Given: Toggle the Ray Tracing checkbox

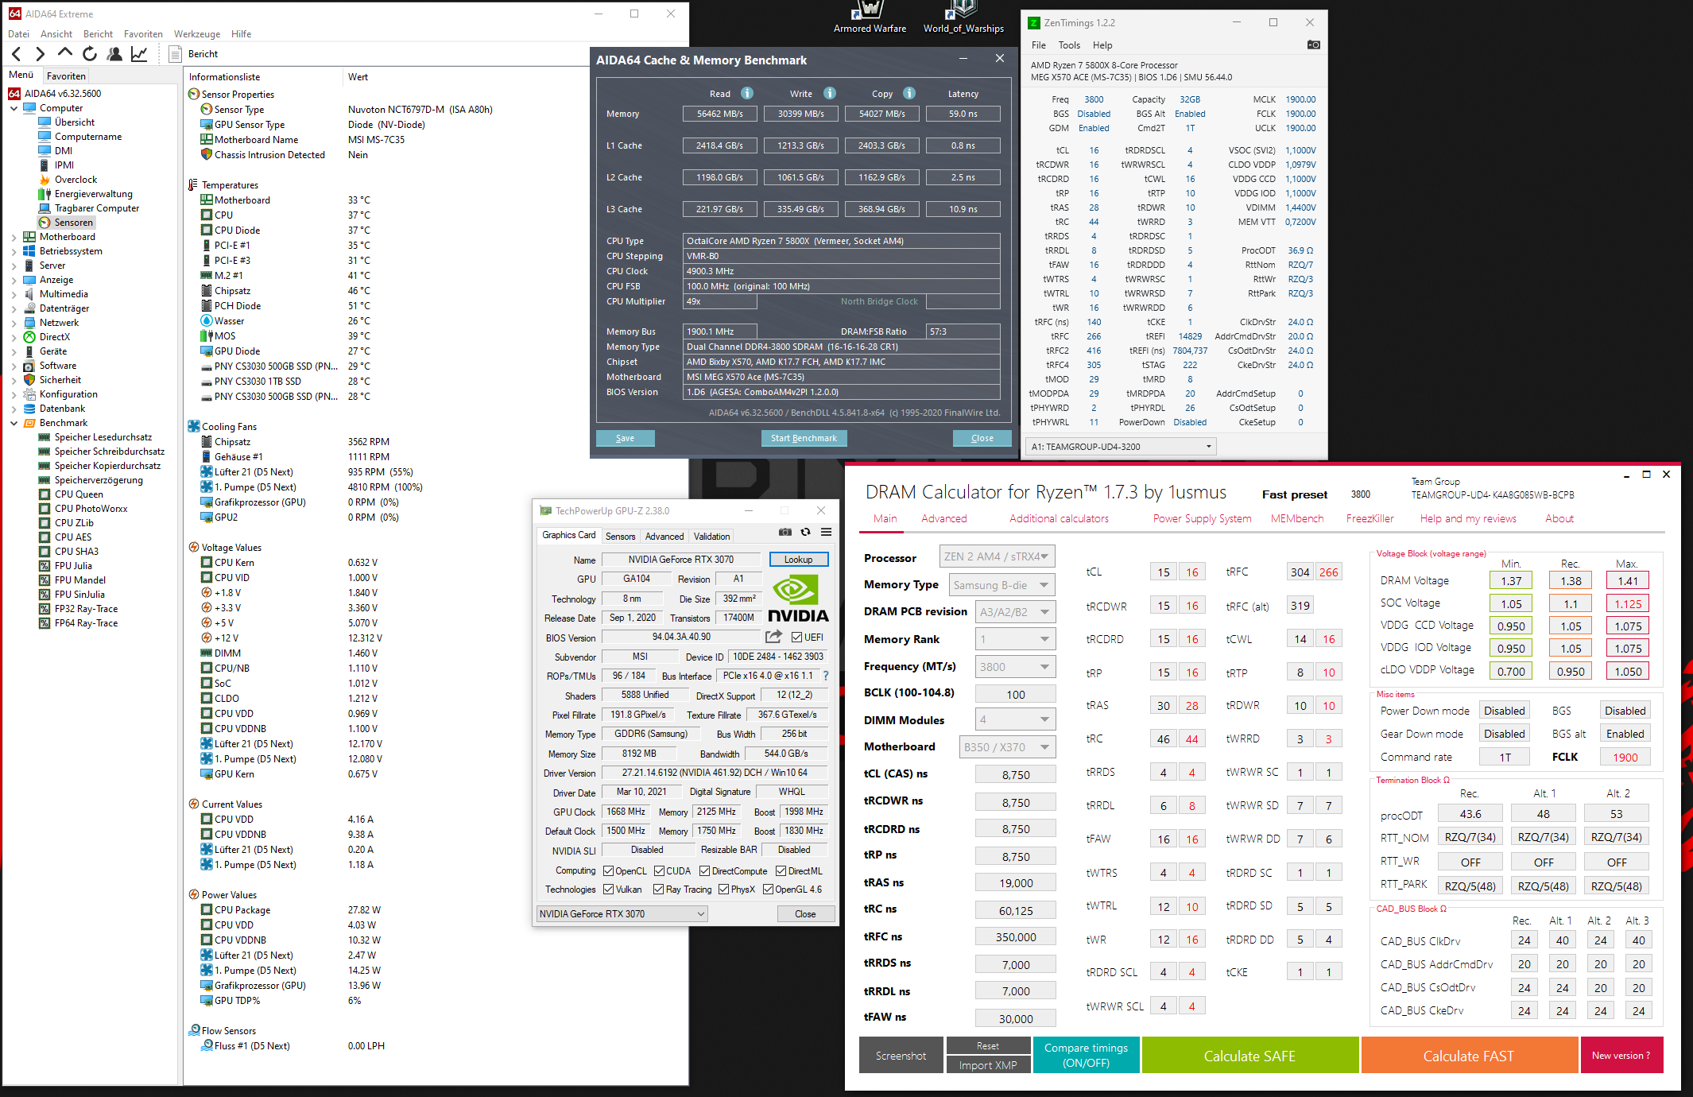Looking at the screenshot, I should 658,890.
